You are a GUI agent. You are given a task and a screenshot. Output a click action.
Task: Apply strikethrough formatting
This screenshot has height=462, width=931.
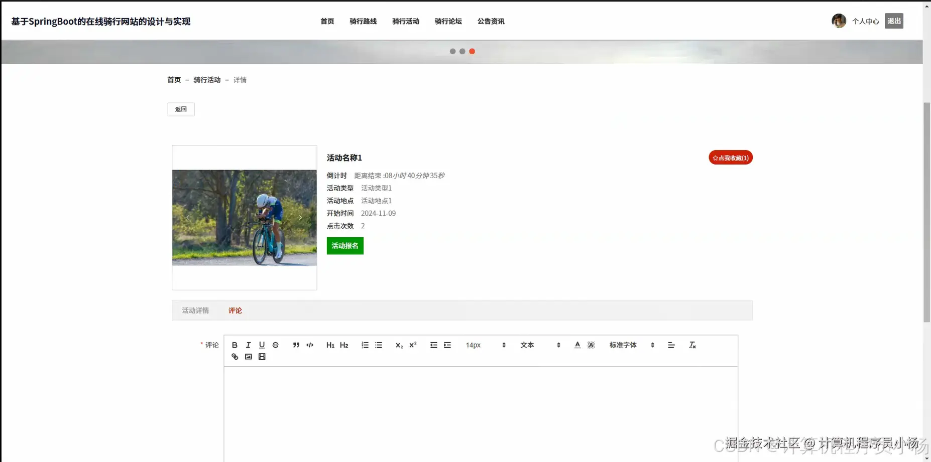point(275,345)
